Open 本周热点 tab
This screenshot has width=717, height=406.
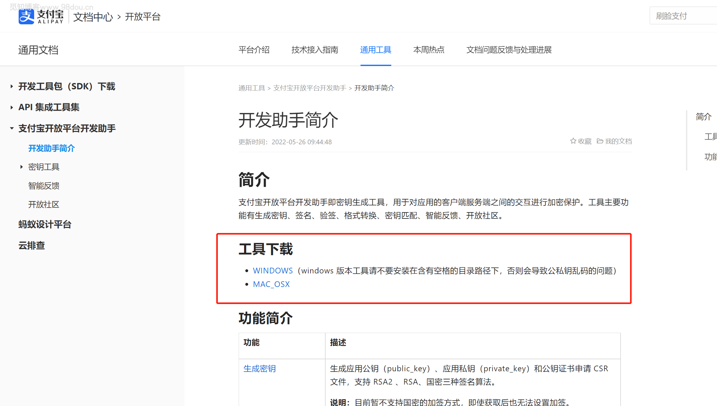tap(429, 50)
